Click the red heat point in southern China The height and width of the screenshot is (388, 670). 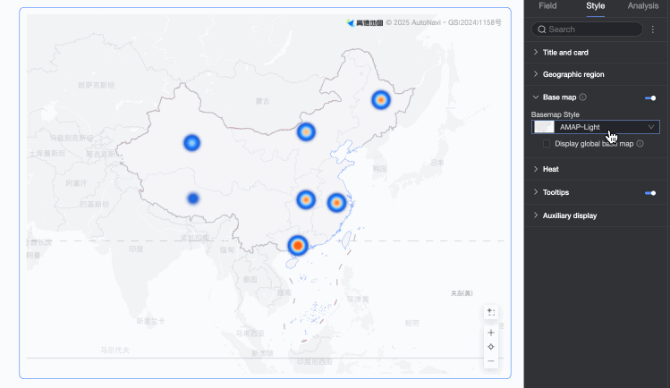tap(298, 246)
